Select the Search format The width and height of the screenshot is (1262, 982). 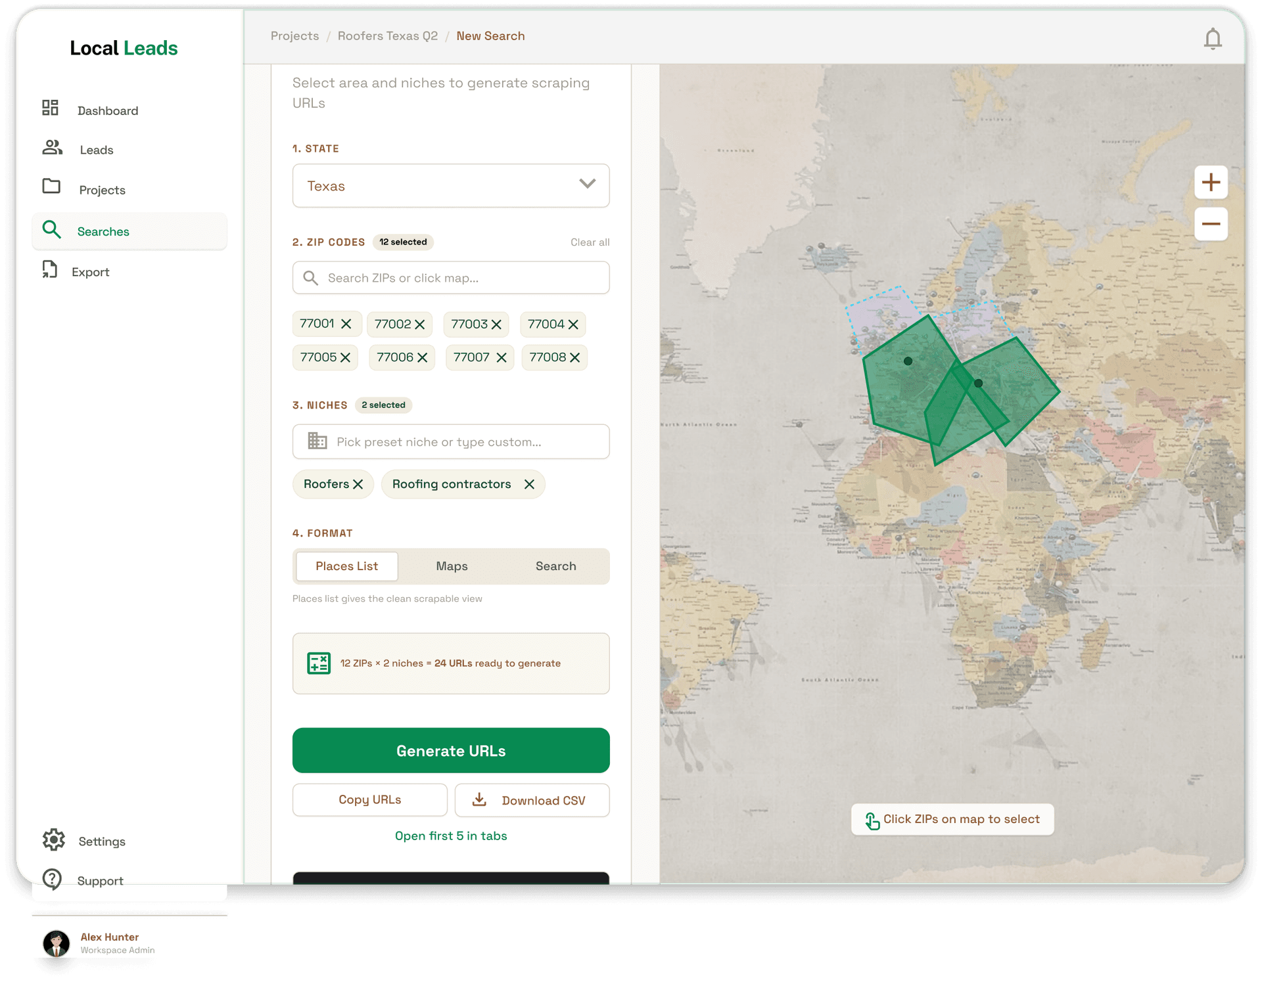click(x=555, y=566)
